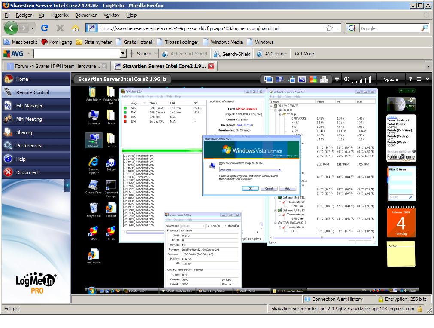434x328 pixels.
Task: Open Siste nyheter bookmark feed
Action: pyautogui.click(x=94, y=42)
